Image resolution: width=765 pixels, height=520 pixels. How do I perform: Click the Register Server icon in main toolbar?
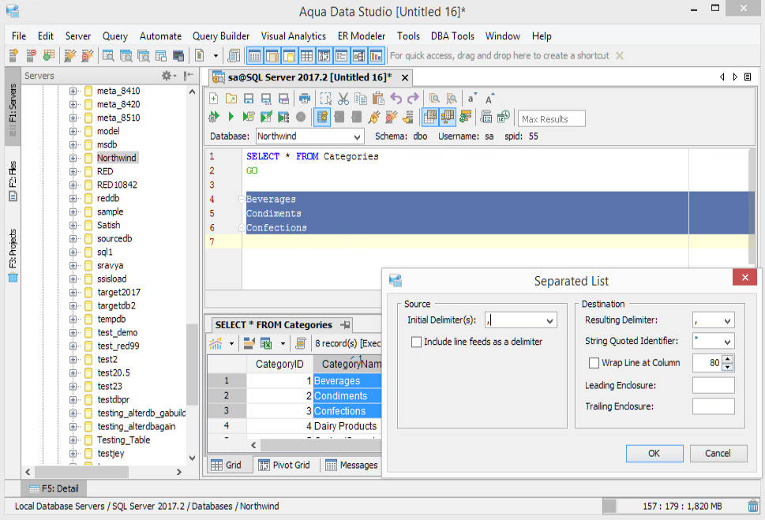(x=14, y=56)
